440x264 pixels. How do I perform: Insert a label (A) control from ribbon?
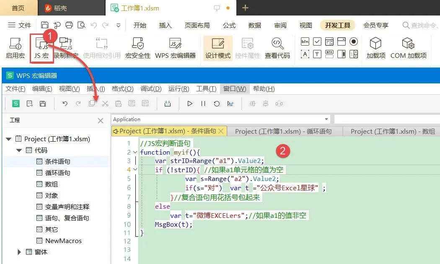click(x=305, y=54)
